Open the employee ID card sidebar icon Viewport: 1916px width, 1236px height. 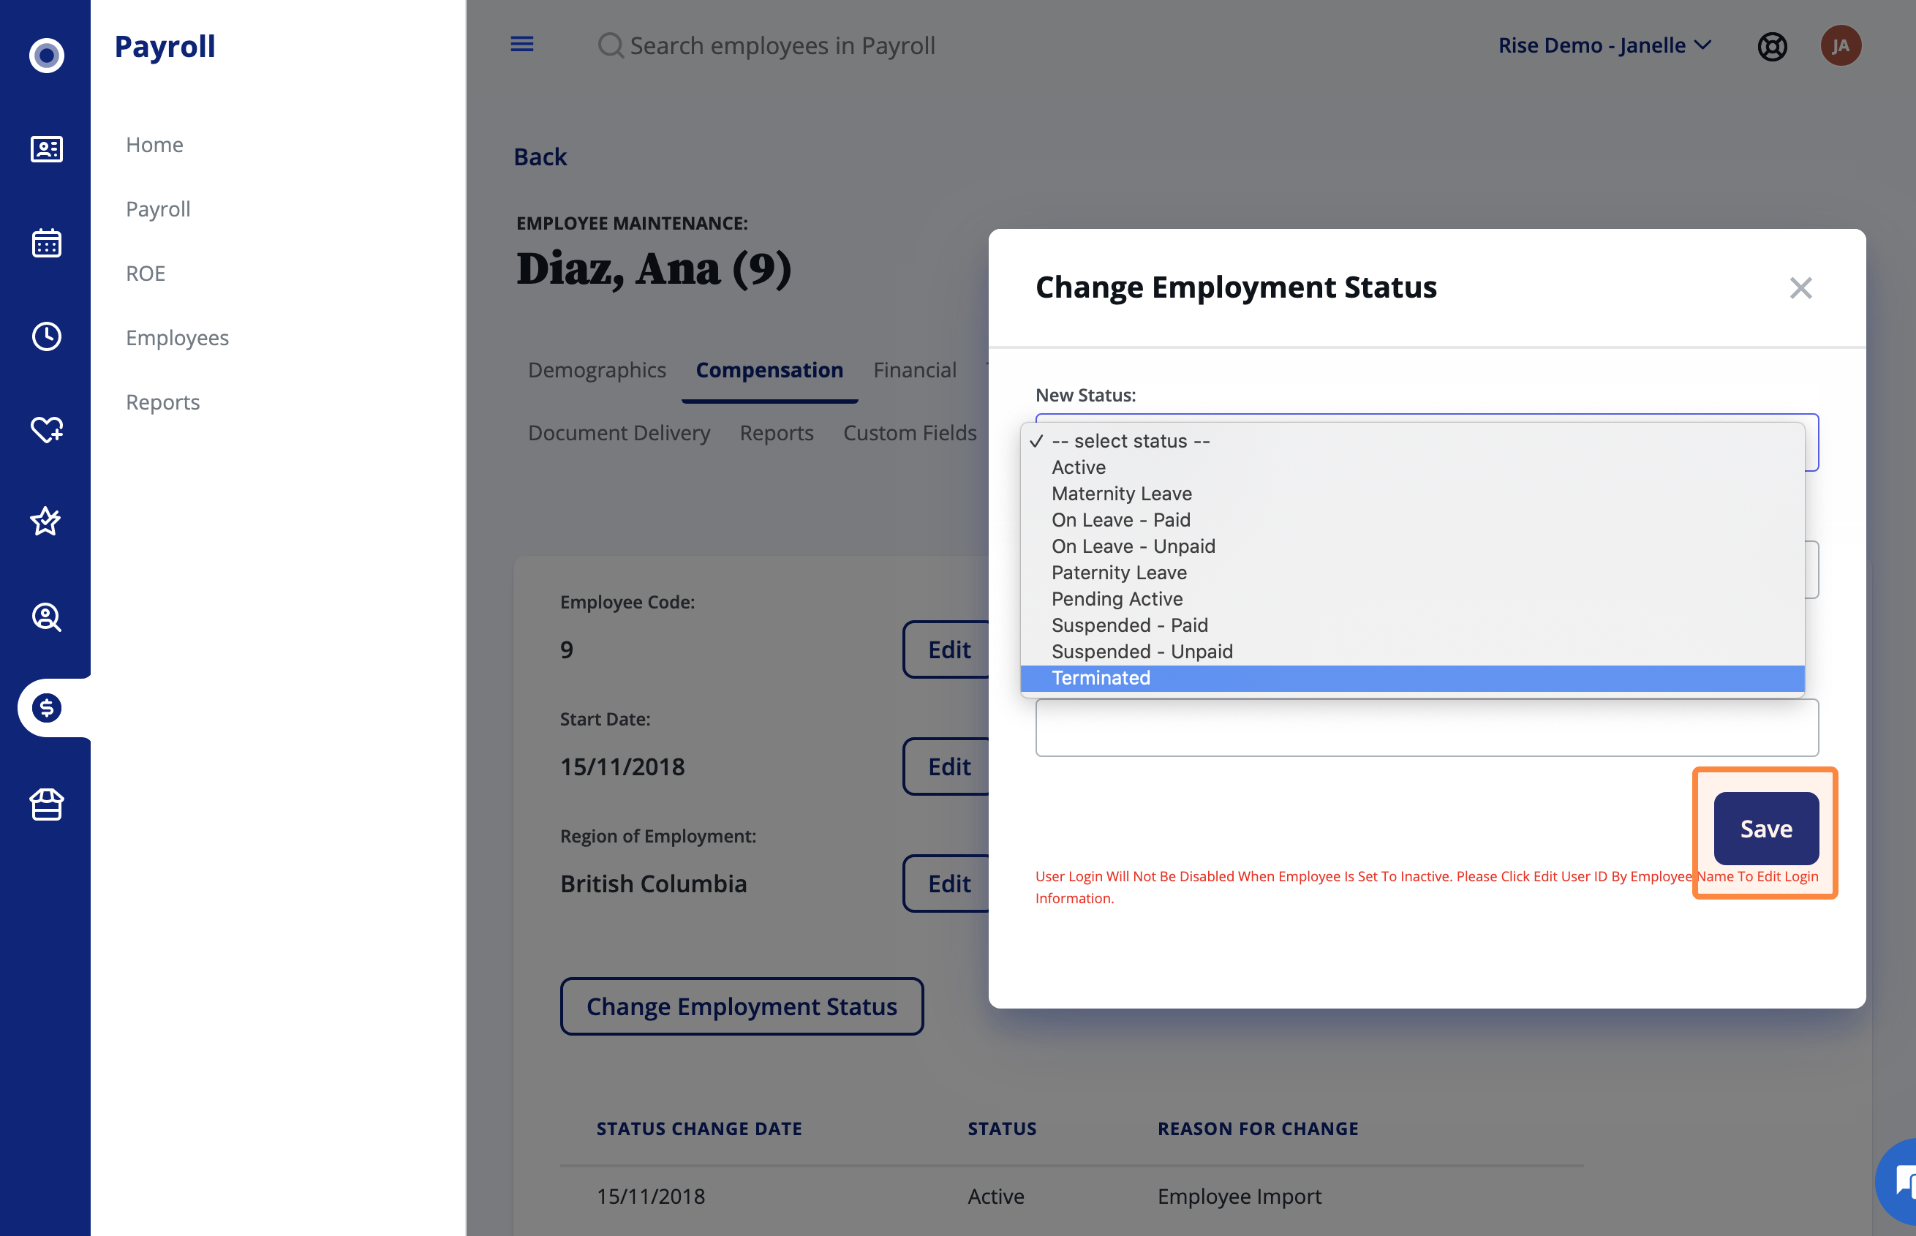pos(47,148)
